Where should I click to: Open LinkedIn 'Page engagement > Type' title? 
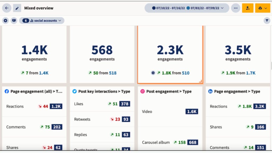237,91
